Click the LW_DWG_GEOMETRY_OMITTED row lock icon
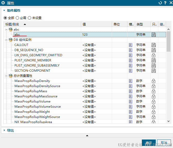173x148 pixels. [154, 55]
